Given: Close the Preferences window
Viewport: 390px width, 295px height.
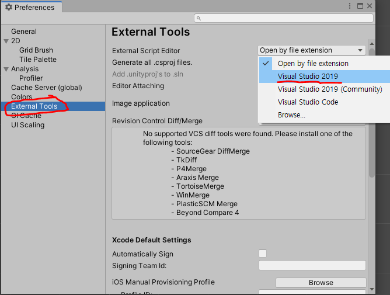Looking at the screenshot, I should pos(370,6).
